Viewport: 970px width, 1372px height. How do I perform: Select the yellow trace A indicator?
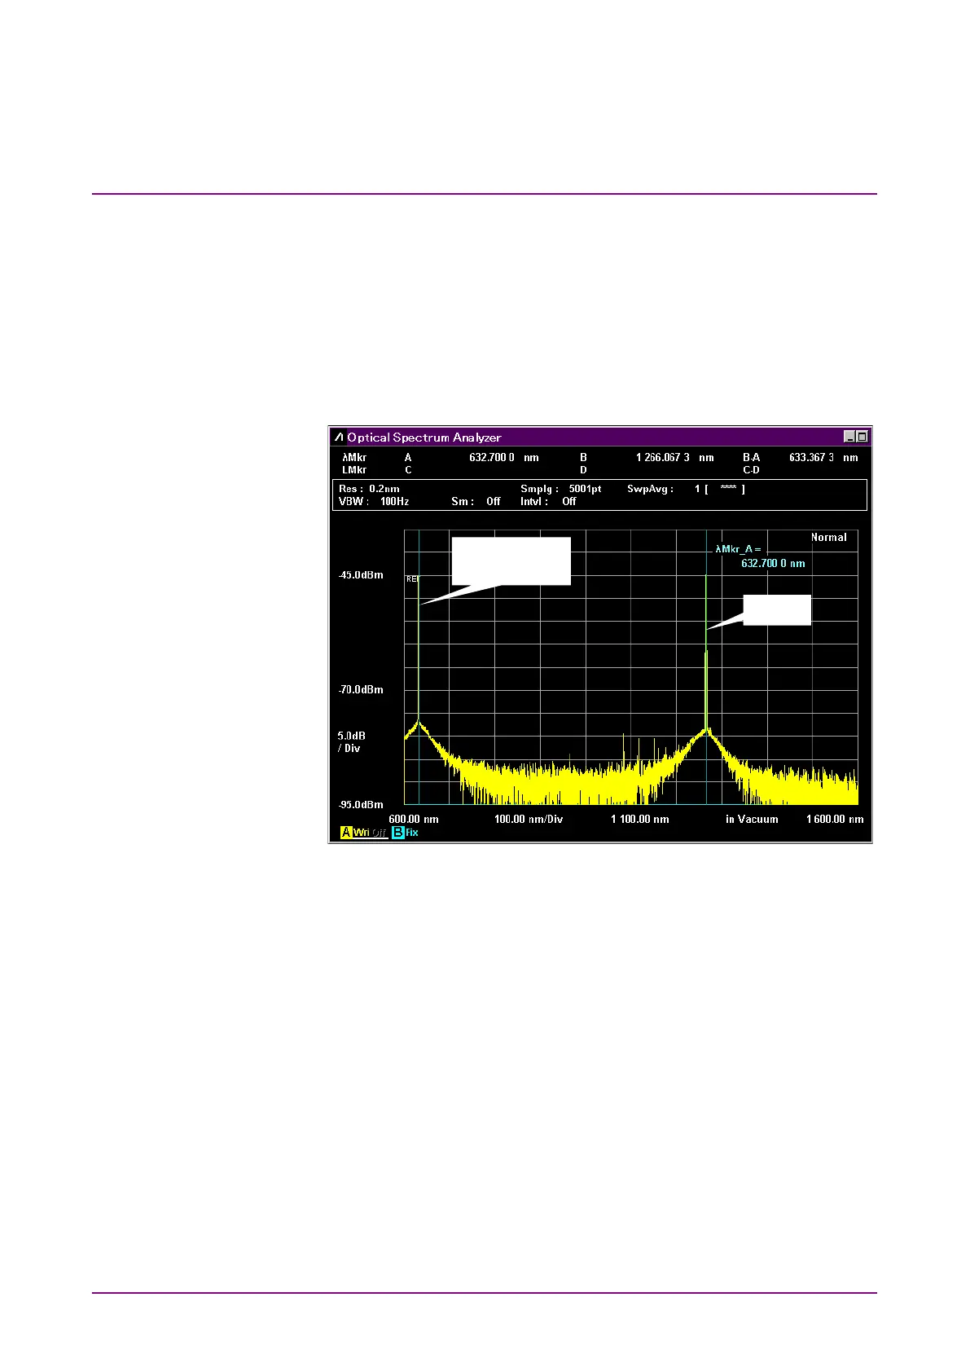346,833
